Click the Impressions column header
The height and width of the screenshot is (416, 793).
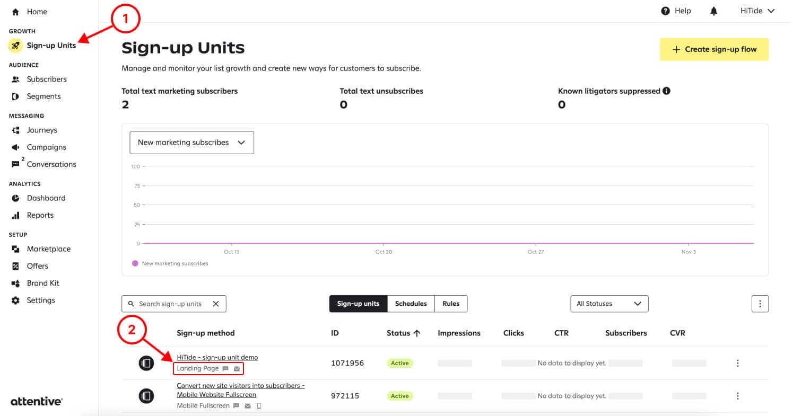pyautogui.click(x=459, y=333)
